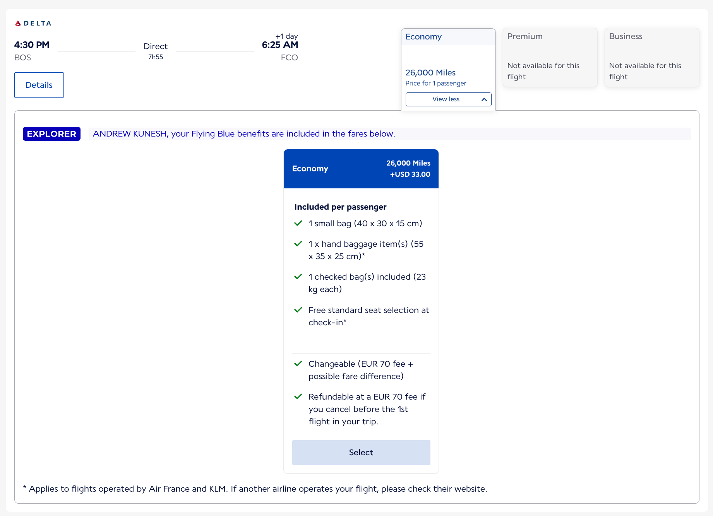The width and height of the screenshot is (713, 516).
Task: Click the Economy fare card header title
Action: [310, 169]
